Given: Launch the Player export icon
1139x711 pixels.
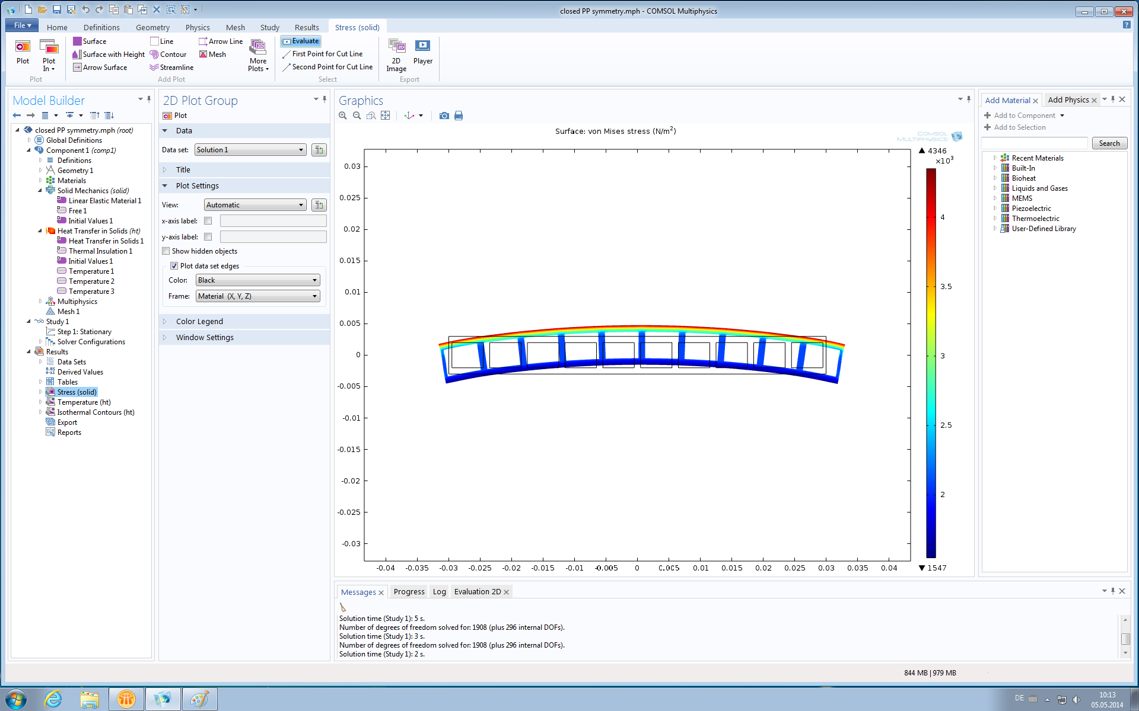Looking at the screenshot, I should coord(422,52).
